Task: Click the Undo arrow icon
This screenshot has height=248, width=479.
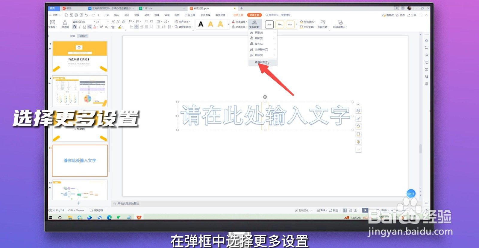Action: point(86,15)
